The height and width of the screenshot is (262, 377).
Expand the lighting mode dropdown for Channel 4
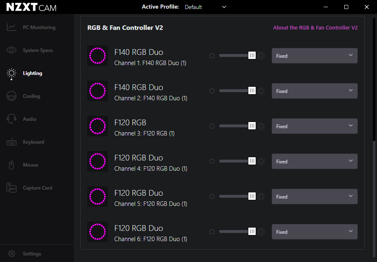point(314,161)
